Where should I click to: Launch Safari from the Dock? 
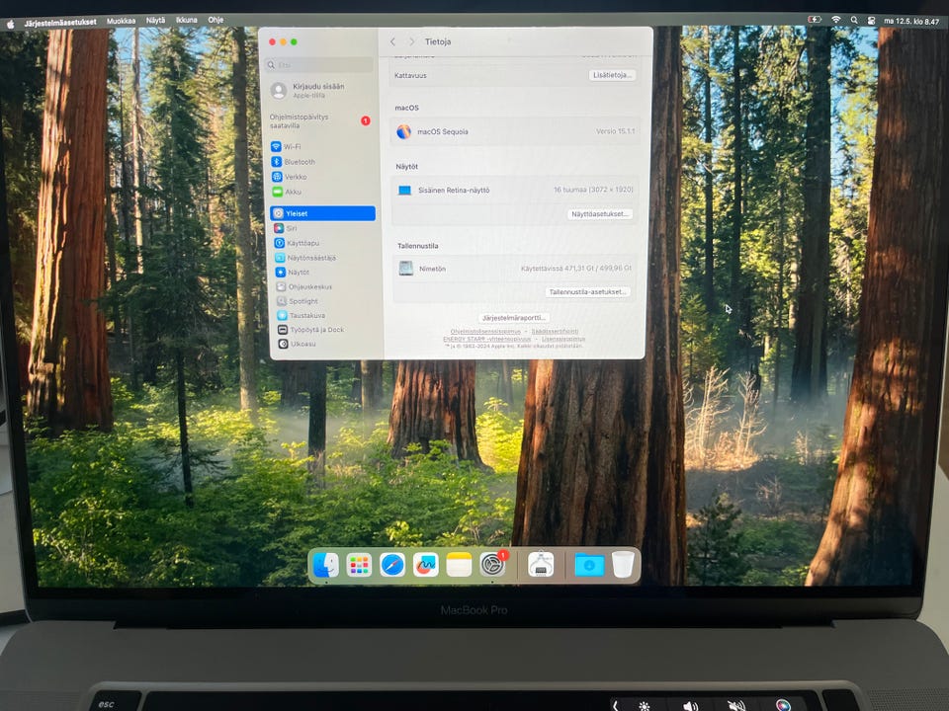pyautogui.click(x=392, y=565)
